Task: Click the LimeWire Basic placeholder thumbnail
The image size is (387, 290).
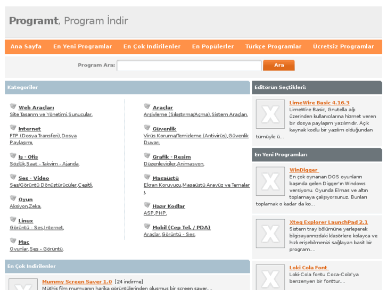Action: point(270,114)
